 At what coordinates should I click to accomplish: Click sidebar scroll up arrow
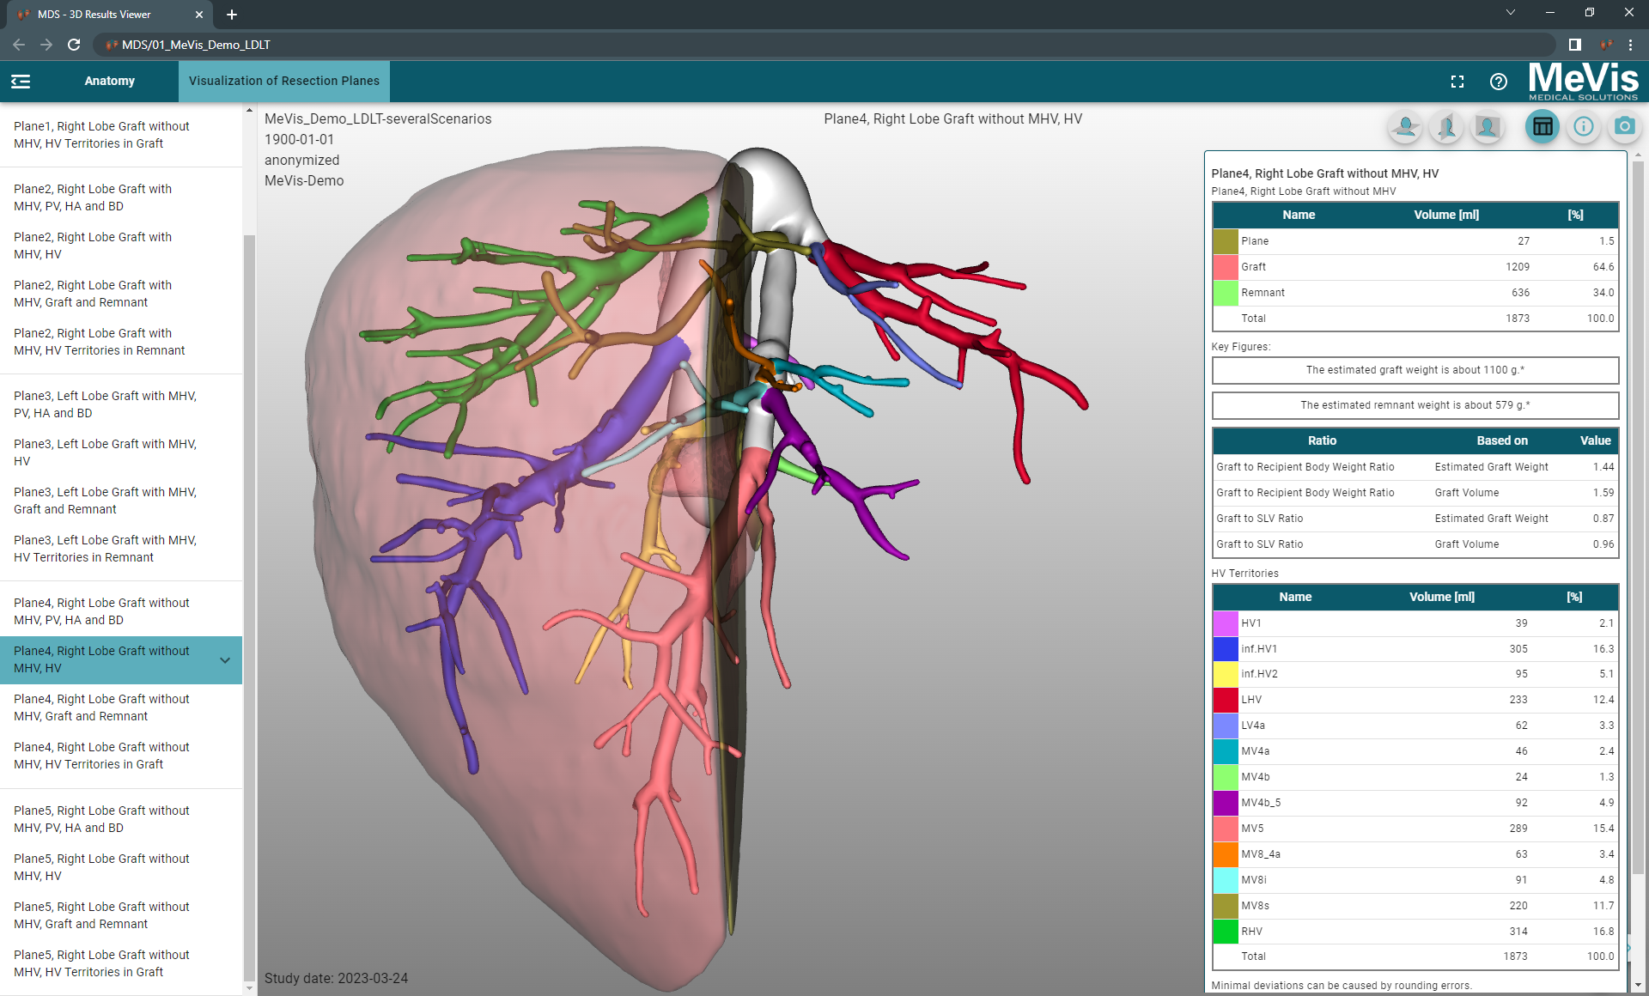click(249, 110)
